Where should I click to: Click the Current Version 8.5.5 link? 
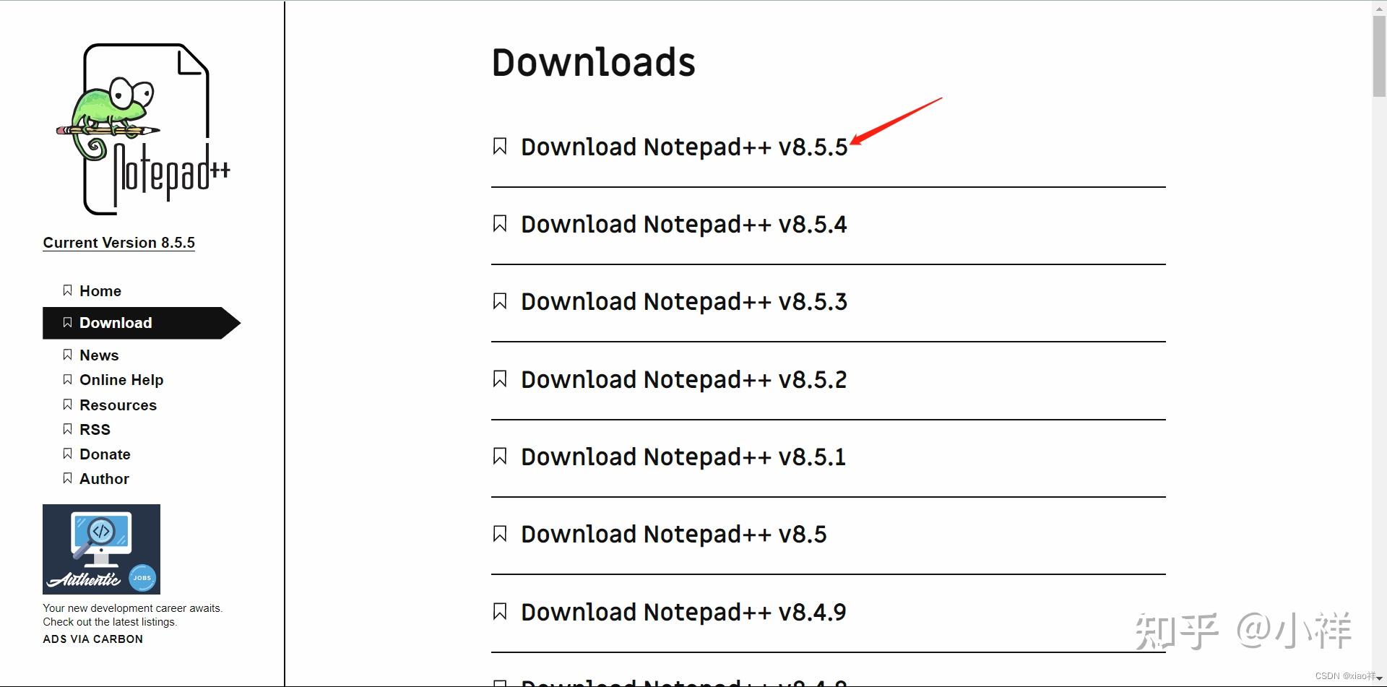[118, 243]
